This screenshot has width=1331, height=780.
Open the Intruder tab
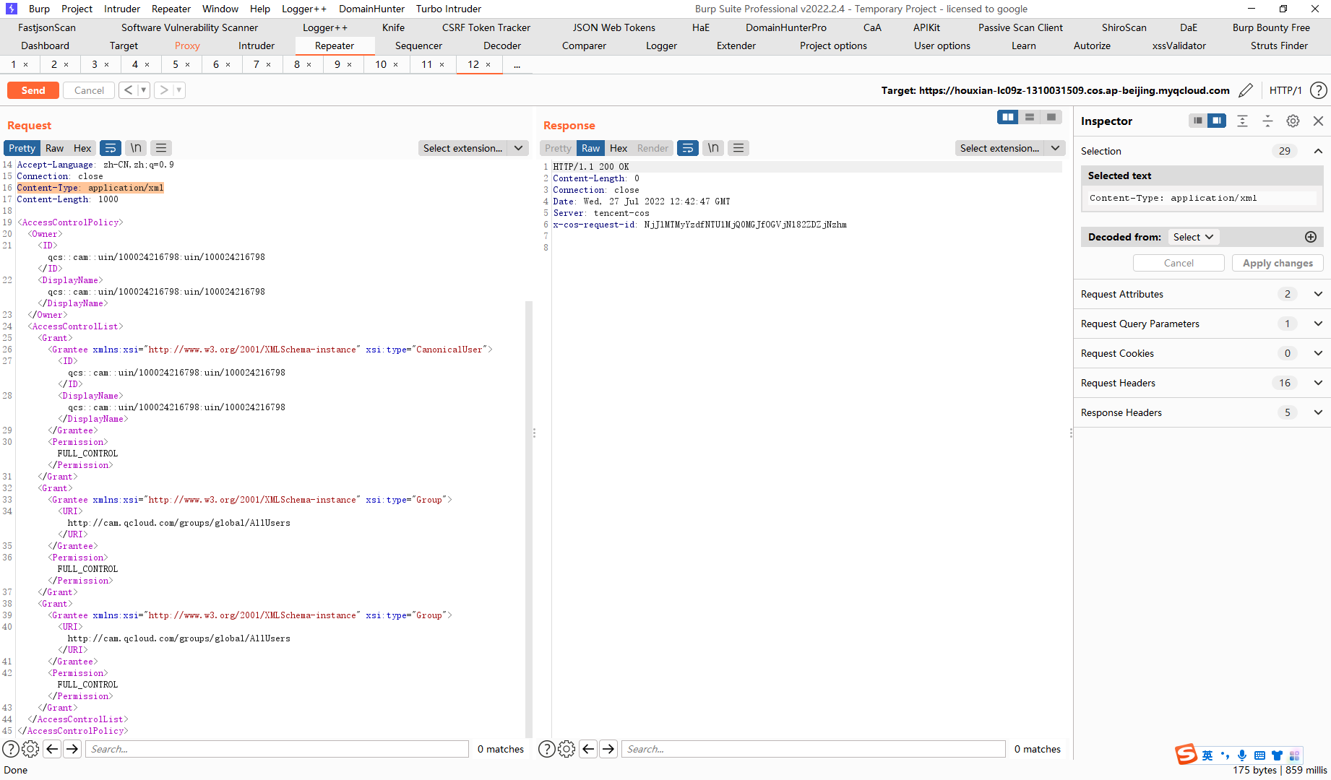[257, 45]
